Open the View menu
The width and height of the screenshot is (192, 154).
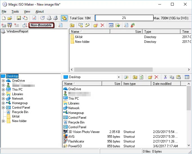[27, 11]
